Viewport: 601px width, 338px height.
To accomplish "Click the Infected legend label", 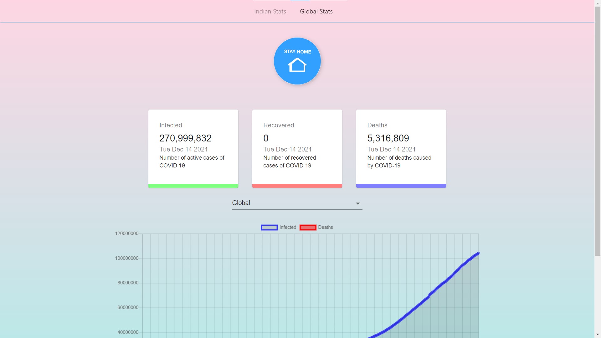I will (288, 227).
